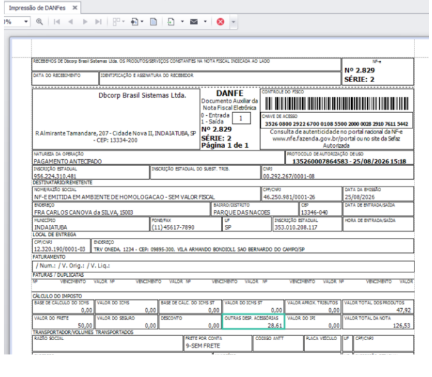Click the zoom in magnifier icon
The height and width of the screenshot is (377, 432).
coord(40,21)
